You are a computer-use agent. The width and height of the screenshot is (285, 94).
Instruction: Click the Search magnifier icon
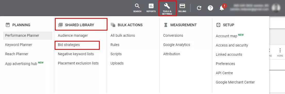[137, 6]
